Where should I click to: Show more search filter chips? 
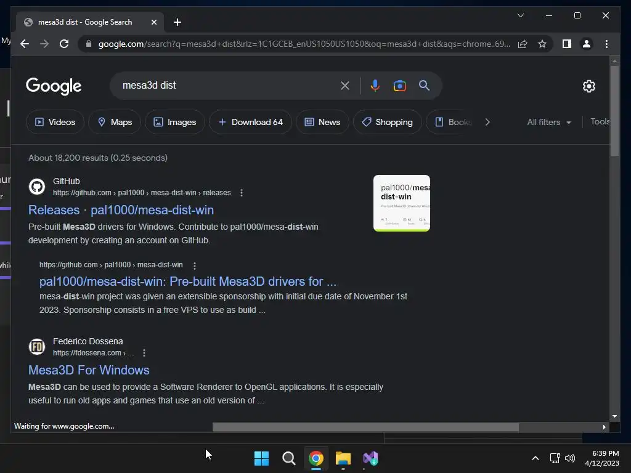coord(487,122)
